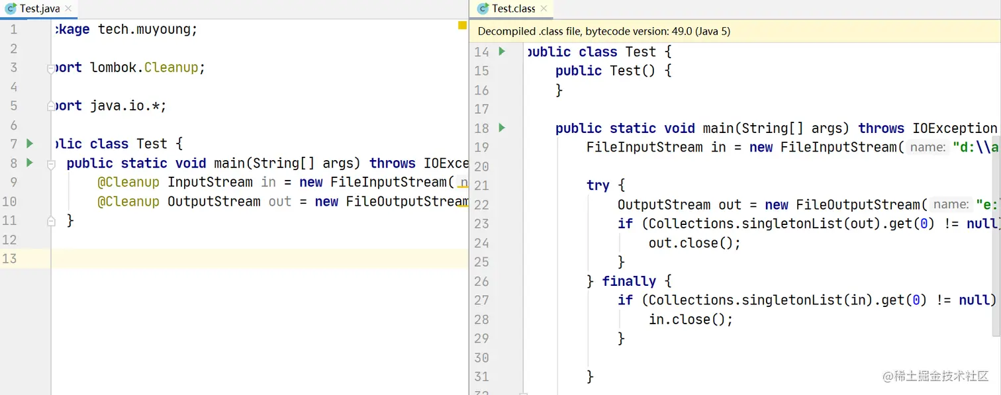The image size is (1001, 395).
Task: Click 'public Test()' constructor in Test.class
Action: pyautogui.click(x=606, y=71)
